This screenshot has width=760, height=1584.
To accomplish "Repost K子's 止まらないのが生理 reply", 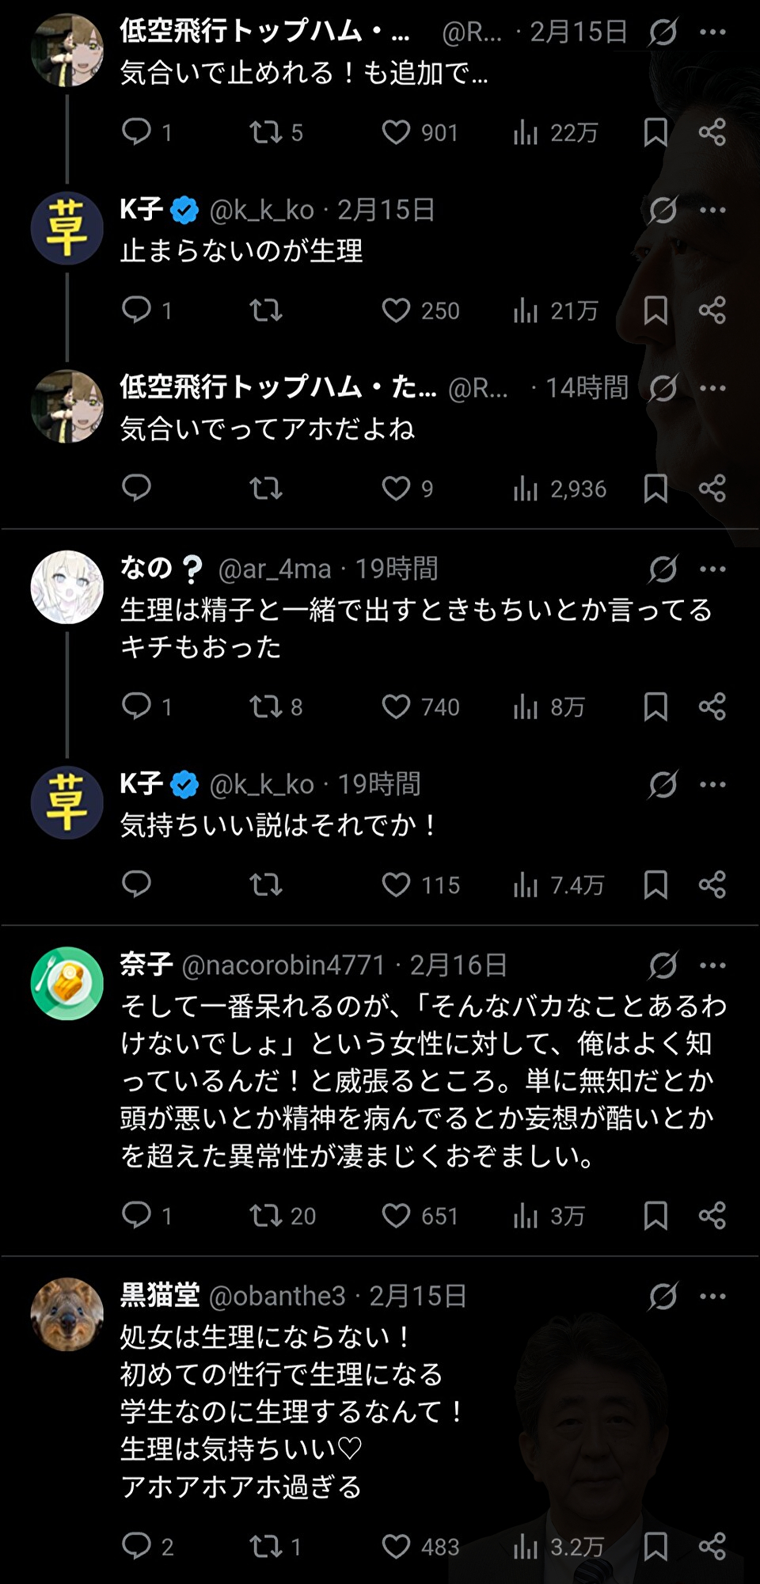I will (266, 310).
